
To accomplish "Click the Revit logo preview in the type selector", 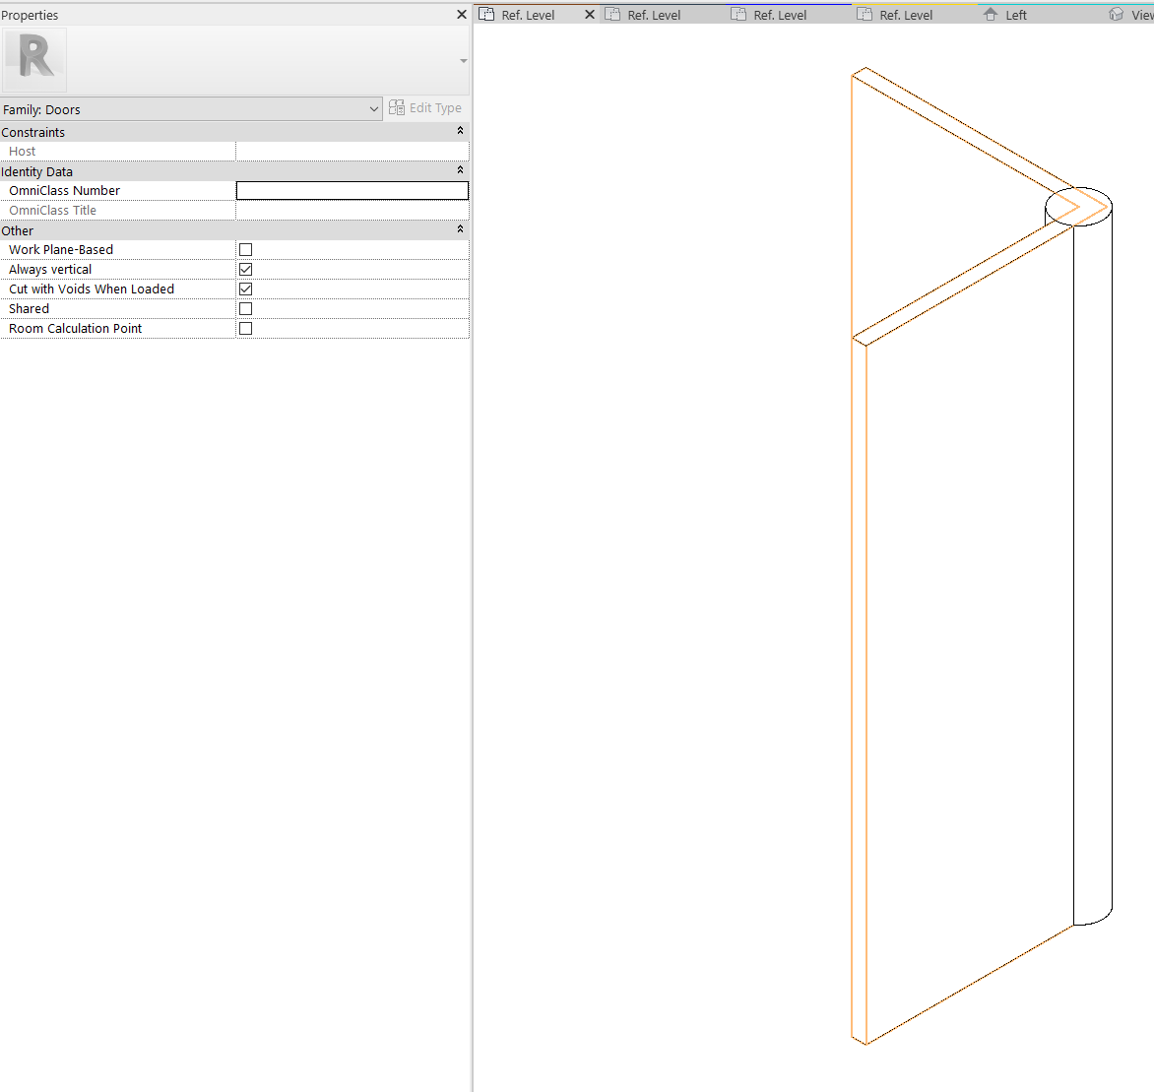I will (34, 59).
